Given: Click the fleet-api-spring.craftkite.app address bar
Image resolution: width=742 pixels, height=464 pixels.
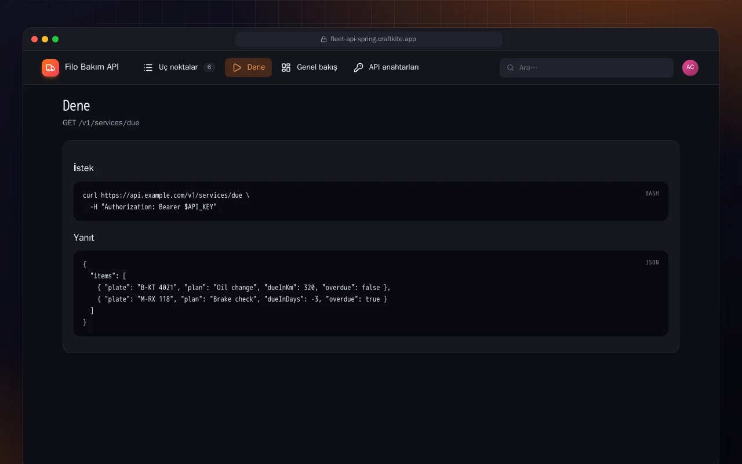Looking at the screenshot, I should pos(369,39).
